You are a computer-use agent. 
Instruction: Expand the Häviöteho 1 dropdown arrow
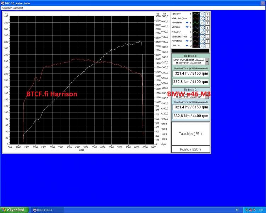coord(187,23)
